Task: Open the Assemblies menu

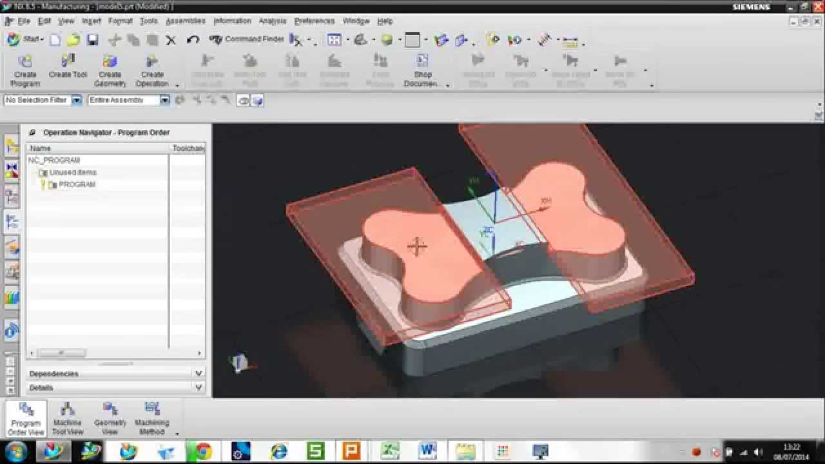Action: (186, 21)
